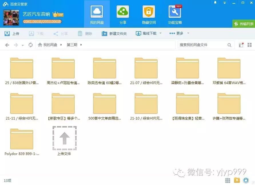This screenshot has height=185, width=255.
Task: Go forward with the right arrow
Action: (x=16, y=45)
